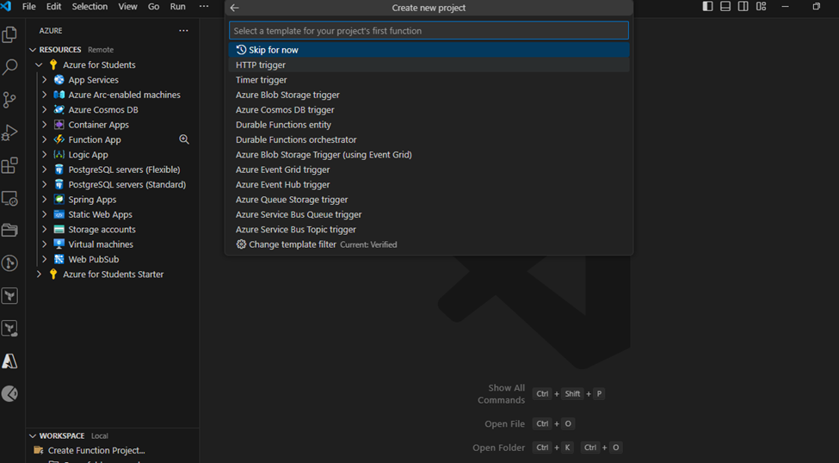Click the Function App lightning icon
This screenshot has width=839, height=463.
[59, 139]
